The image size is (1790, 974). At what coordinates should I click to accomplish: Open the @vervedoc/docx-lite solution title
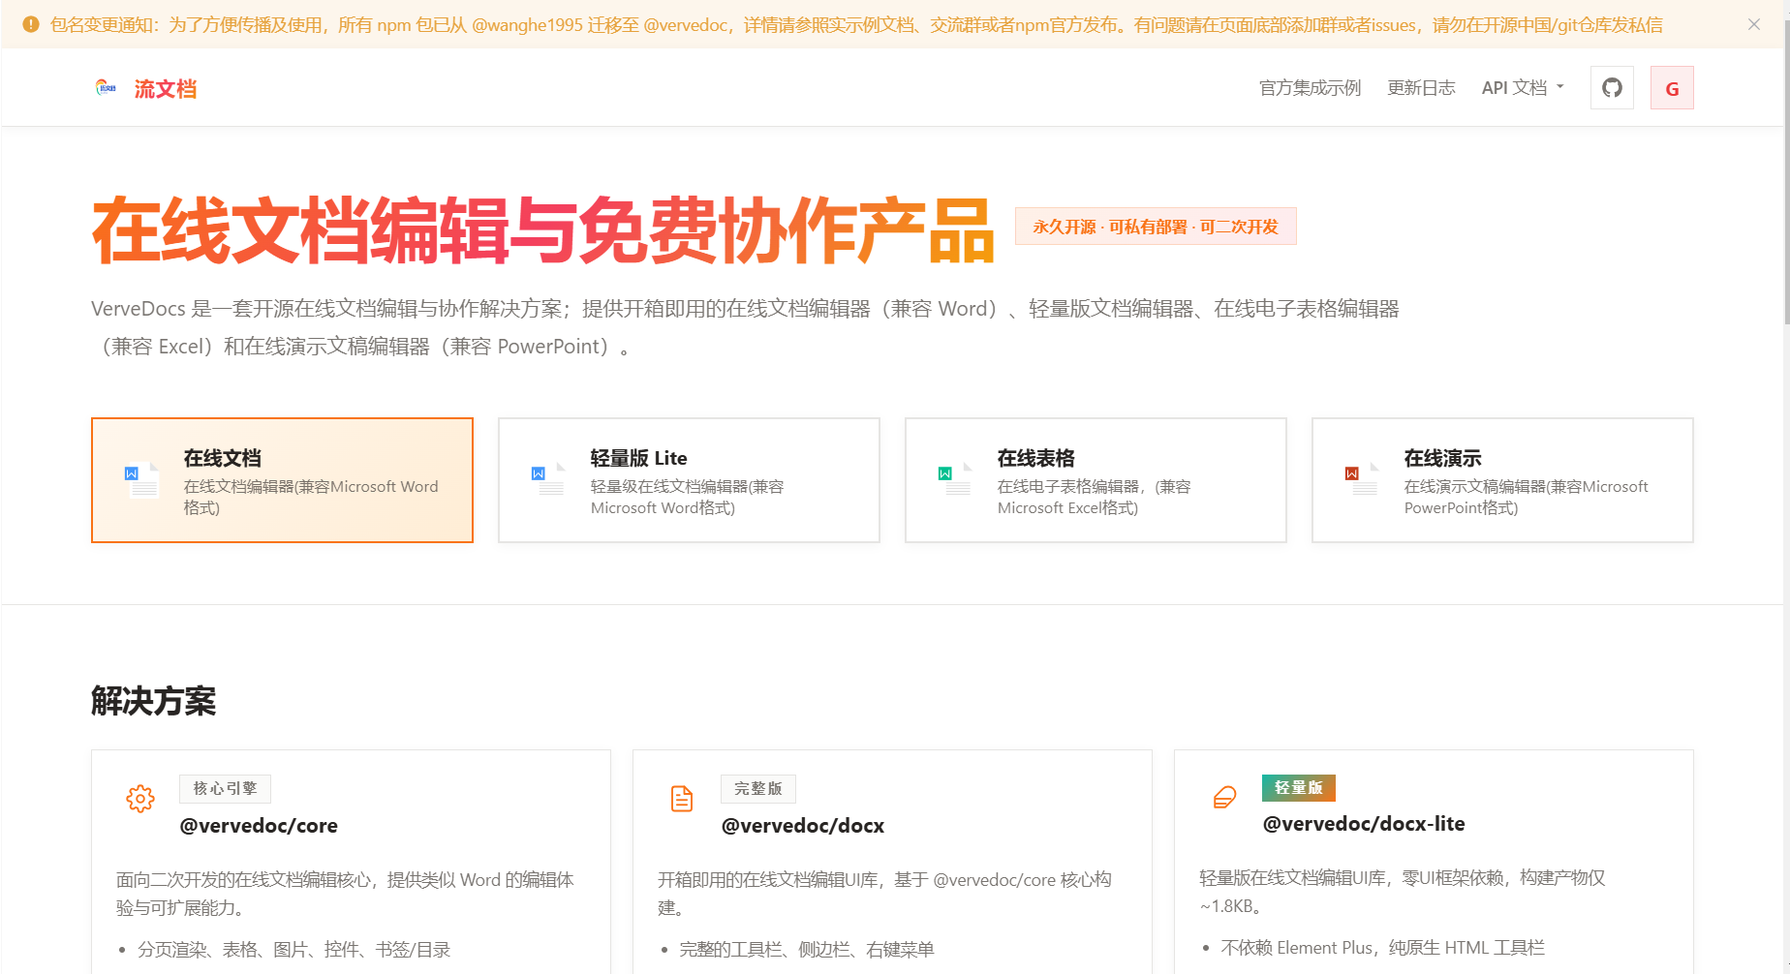pos(1364,824)
